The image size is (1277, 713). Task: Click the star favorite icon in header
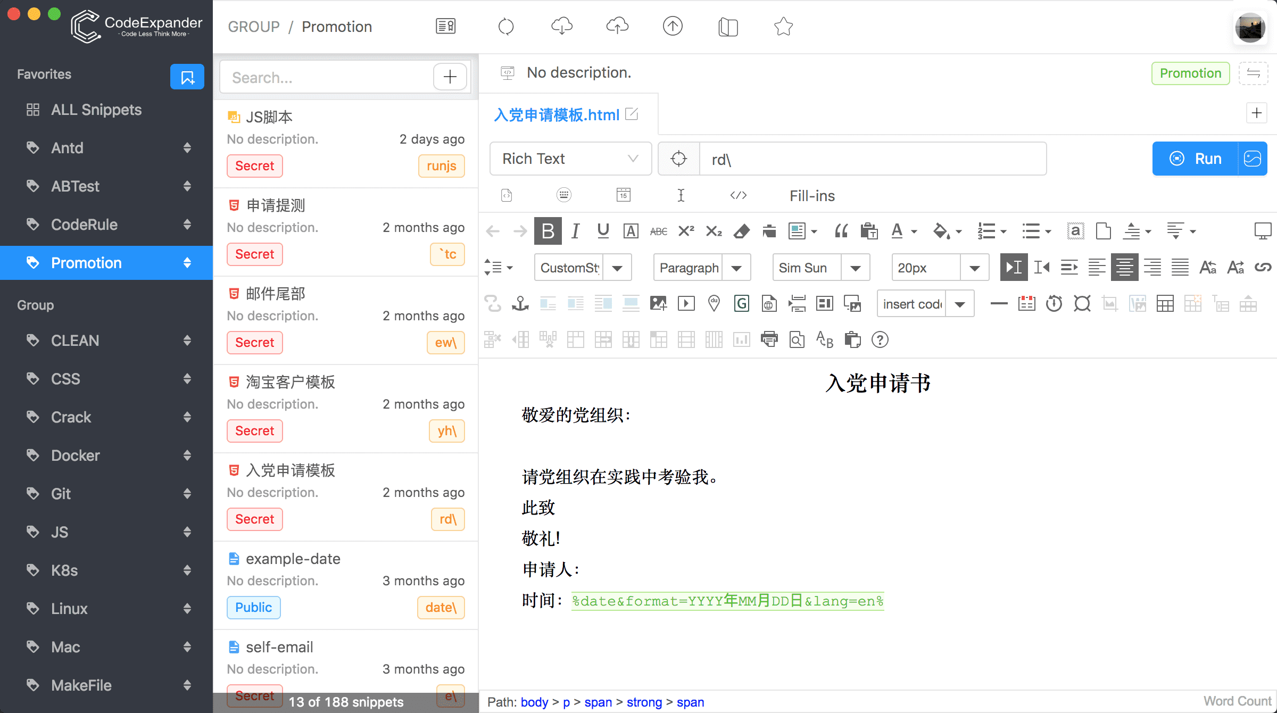point(783,26)
